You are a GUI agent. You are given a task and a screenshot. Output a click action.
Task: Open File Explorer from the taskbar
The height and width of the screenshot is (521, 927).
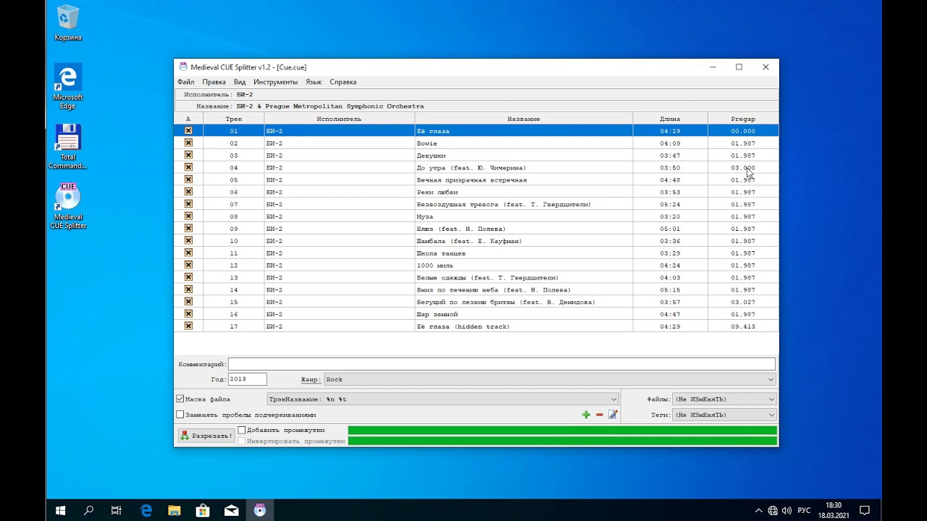(x=175, y=510)
